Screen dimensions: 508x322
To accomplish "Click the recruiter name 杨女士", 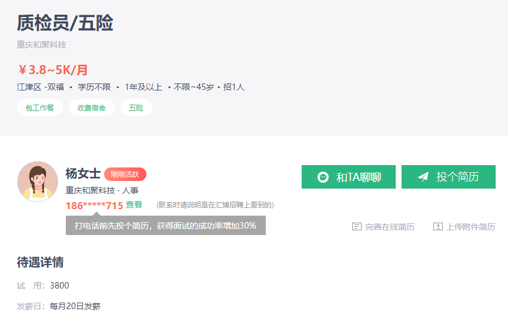I will pos(83,173).
